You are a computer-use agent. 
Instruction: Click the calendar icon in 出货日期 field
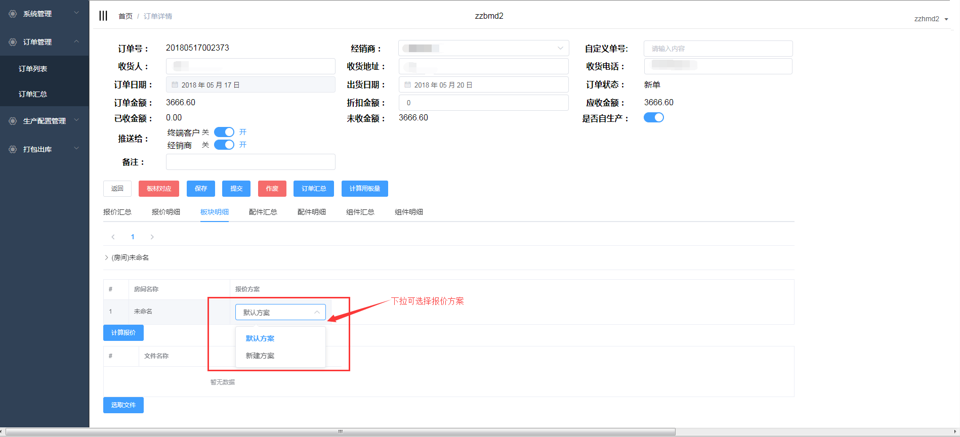[x=408, y=85]
